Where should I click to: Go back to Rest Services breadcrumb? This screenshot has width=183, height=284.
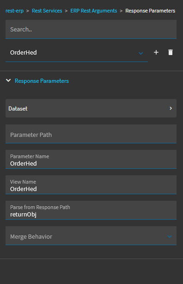(47, 11)
